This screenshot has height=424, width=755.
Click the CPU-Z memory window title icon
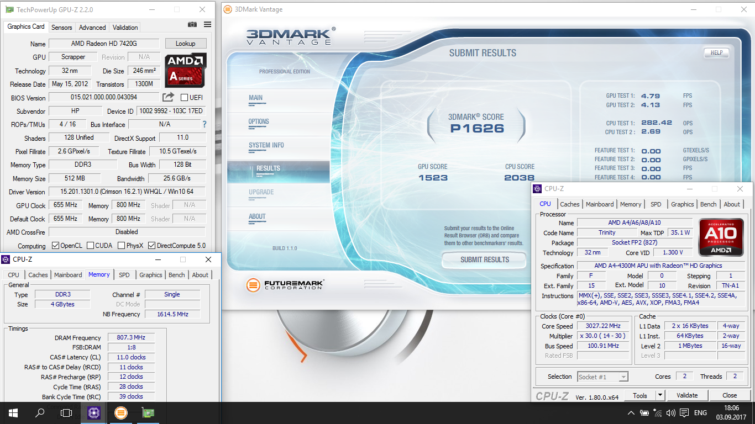point(6,259)
